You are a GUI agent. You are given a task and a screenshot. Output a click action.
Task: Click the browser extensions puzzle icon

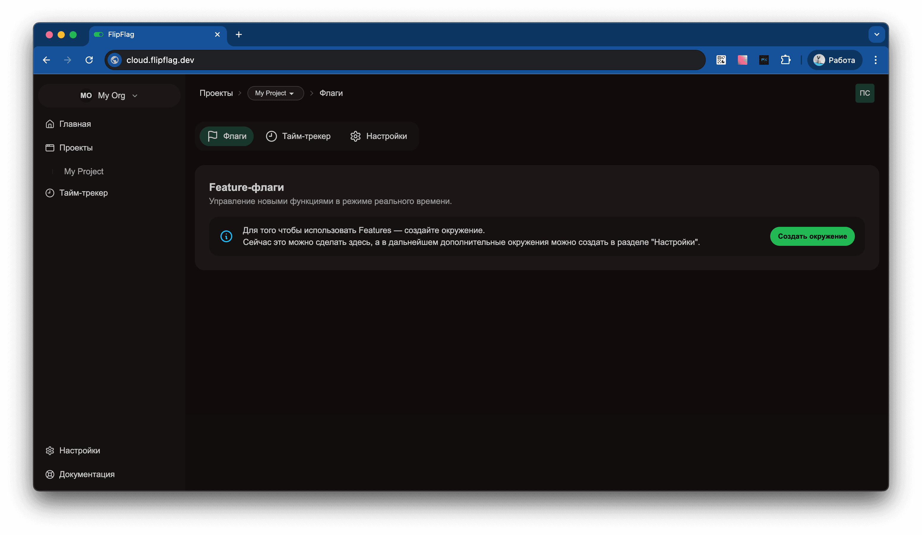tap(786, 60)
